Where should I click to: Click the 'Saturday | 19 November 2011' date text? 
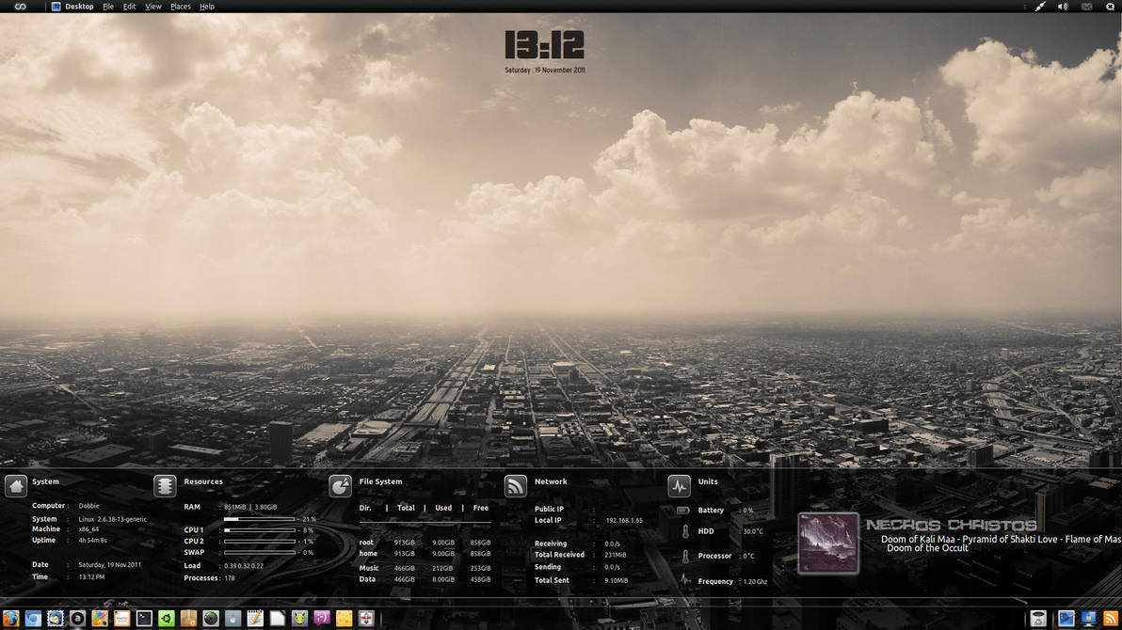545,71
